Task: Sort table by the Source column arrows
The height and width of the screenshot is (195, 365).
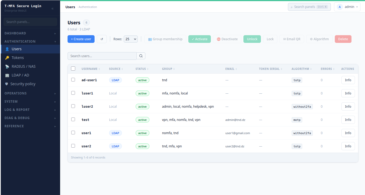Action: click(122, 69)
